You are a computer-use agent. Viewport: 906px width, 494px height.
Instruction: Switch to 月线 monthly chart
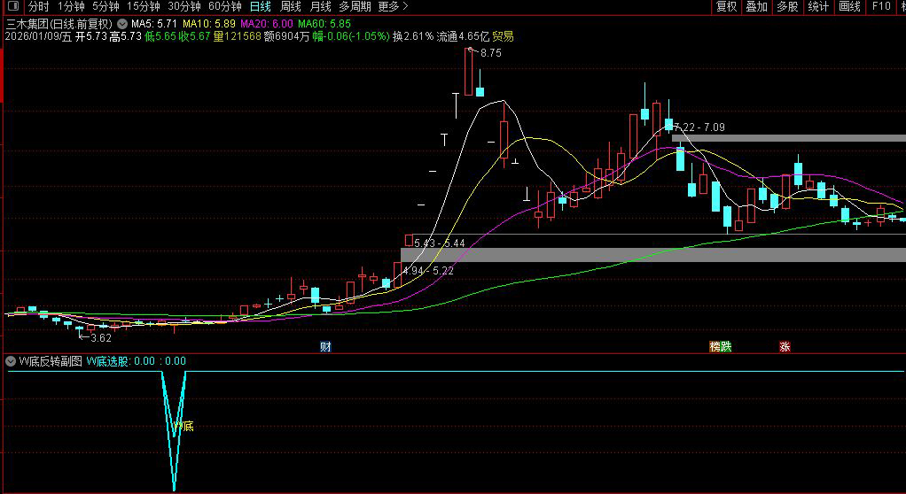pos(321,6)
